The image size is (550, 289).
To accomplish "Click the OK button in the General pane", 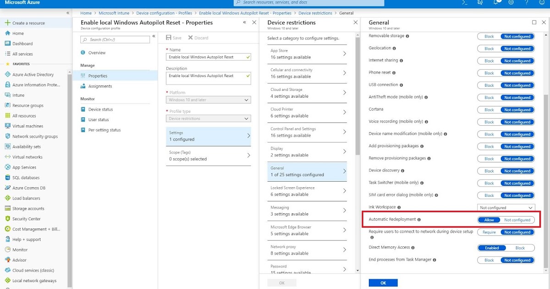I will pyautogui.click(x=383, y=283).
